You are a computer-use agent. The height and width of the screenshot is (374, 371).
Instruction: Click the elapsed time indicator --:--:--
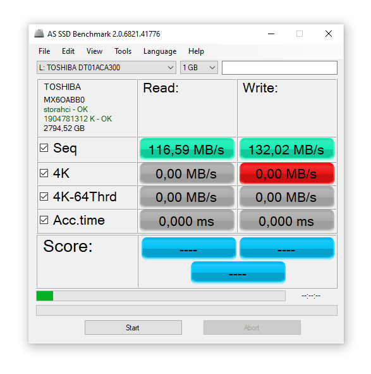[311, 296]
